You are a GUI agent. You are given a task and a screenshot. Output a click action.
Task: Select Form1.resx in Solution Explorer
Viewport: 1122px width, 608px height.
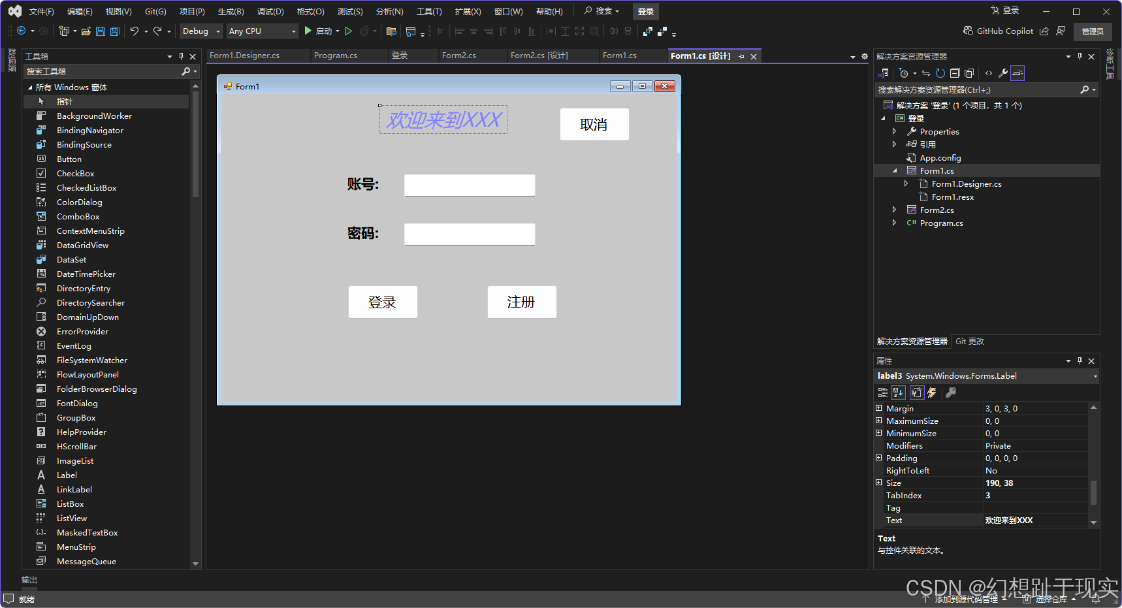(x=952, y=197)
